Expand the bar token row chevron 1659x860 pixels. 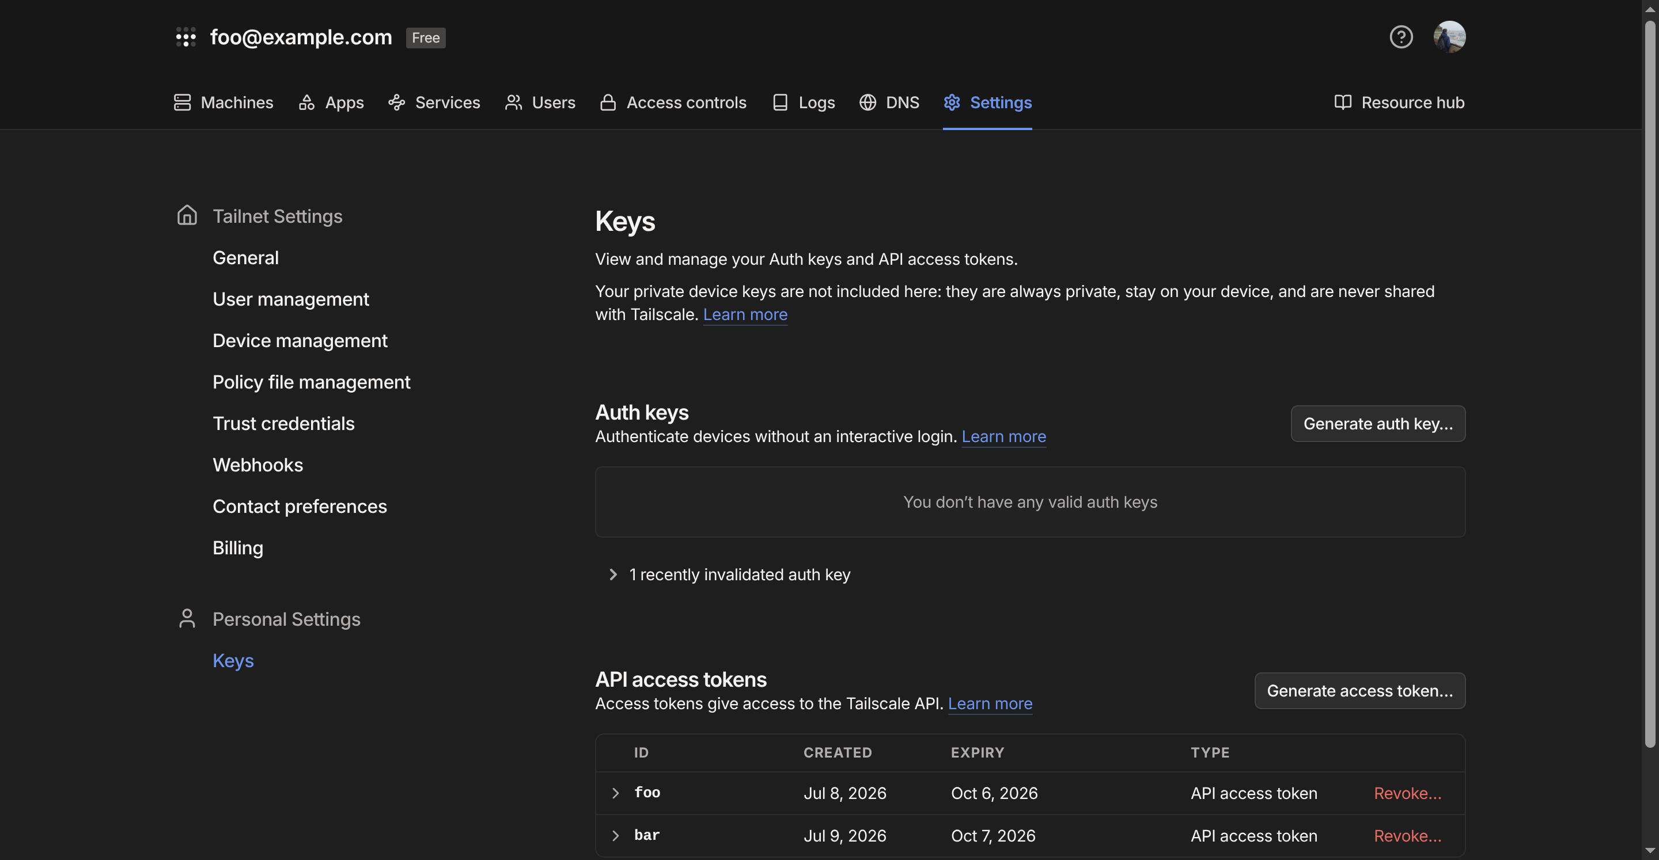point(615,836)
